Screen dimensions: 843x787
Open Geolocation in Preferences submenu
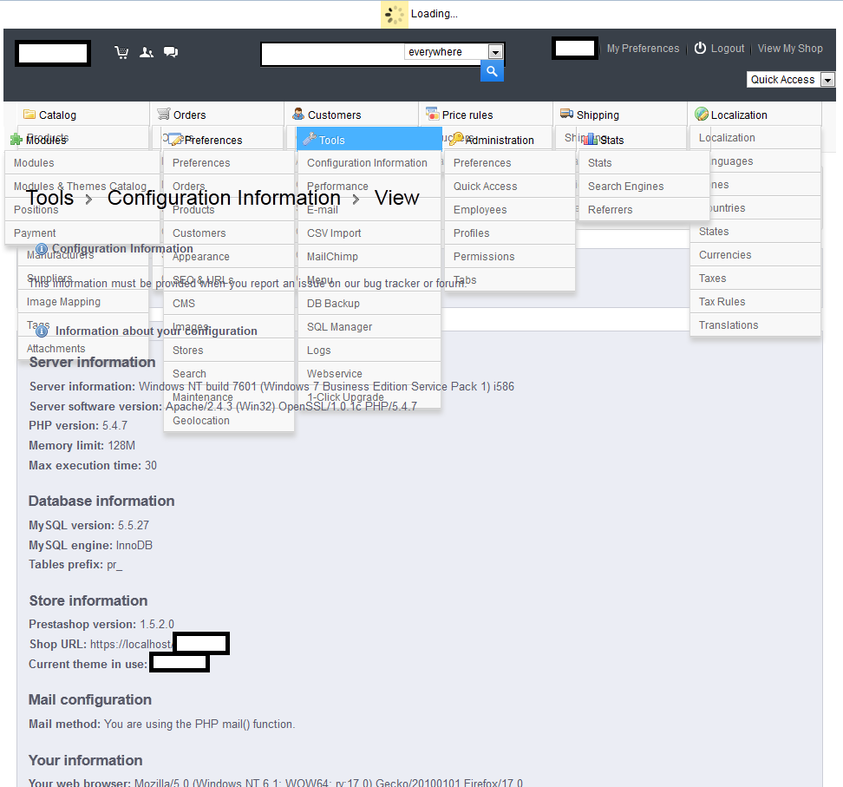(x=229, y=421)
